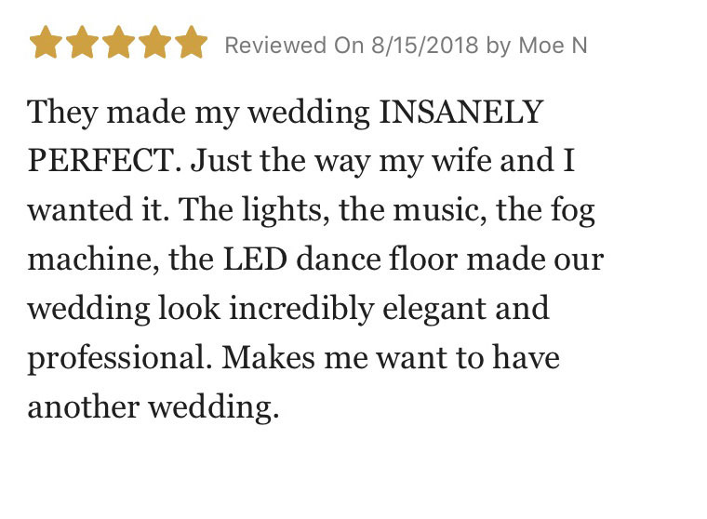Click the word 'incredibly' in review

301,310
